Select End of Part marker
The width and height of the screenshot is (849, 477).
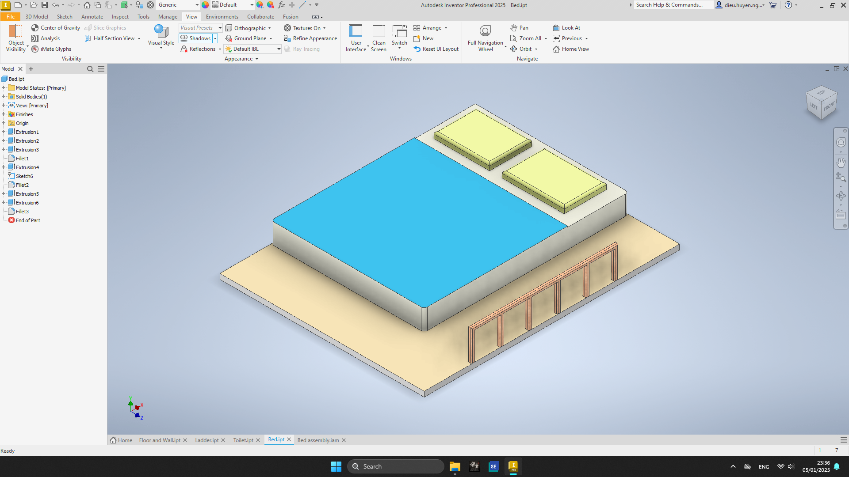(x=28, y=220)
